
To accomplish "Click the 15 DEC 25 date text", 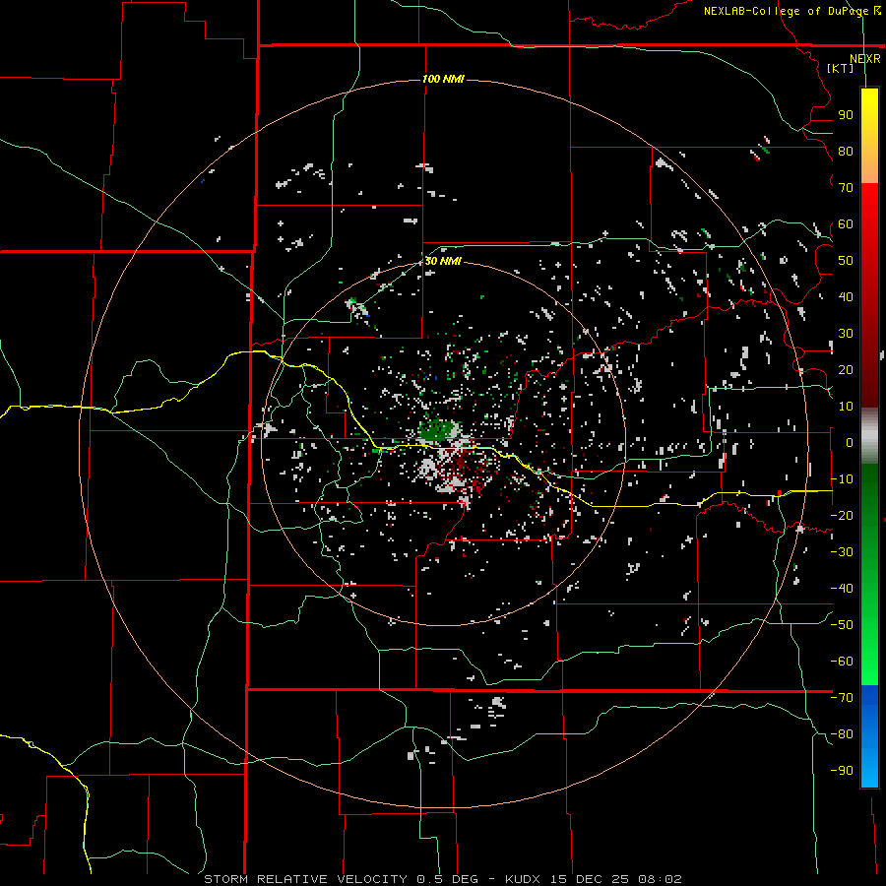I will pyautogui.click(x=589, y=879).
